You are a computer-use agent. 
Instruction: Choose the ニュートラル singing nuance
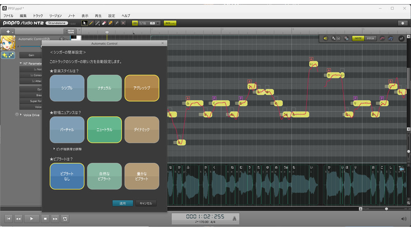pos(104,130)
